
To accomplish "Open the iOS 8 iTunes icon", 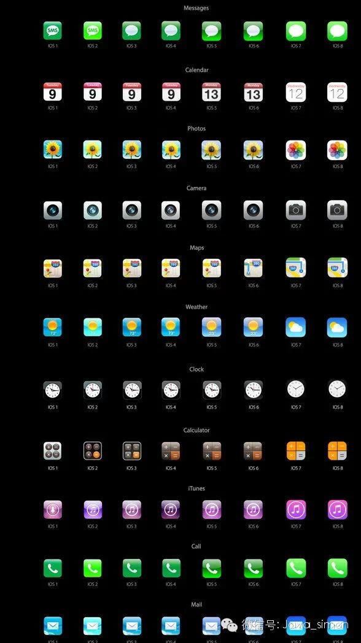I will point(337,510).
